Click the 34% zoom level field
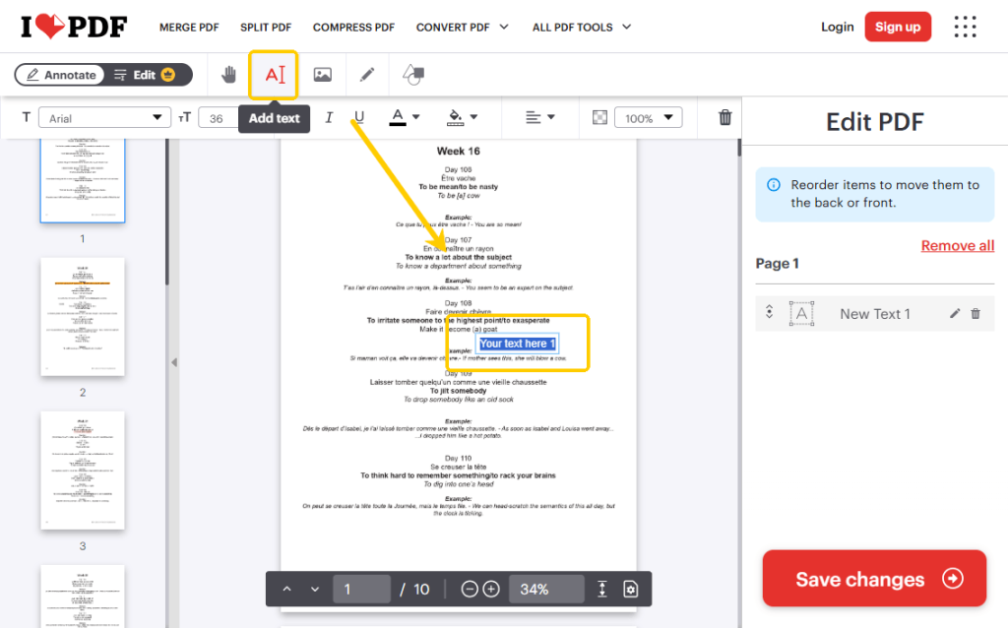 point(546,589)
